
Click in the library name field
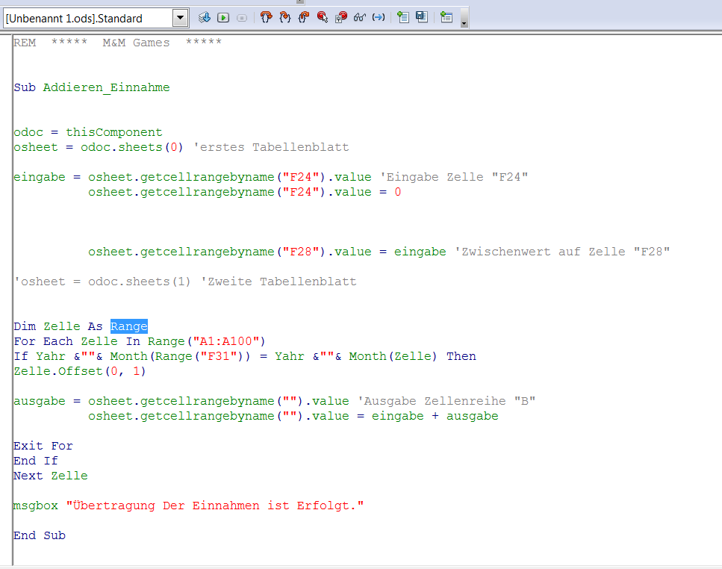86,18
